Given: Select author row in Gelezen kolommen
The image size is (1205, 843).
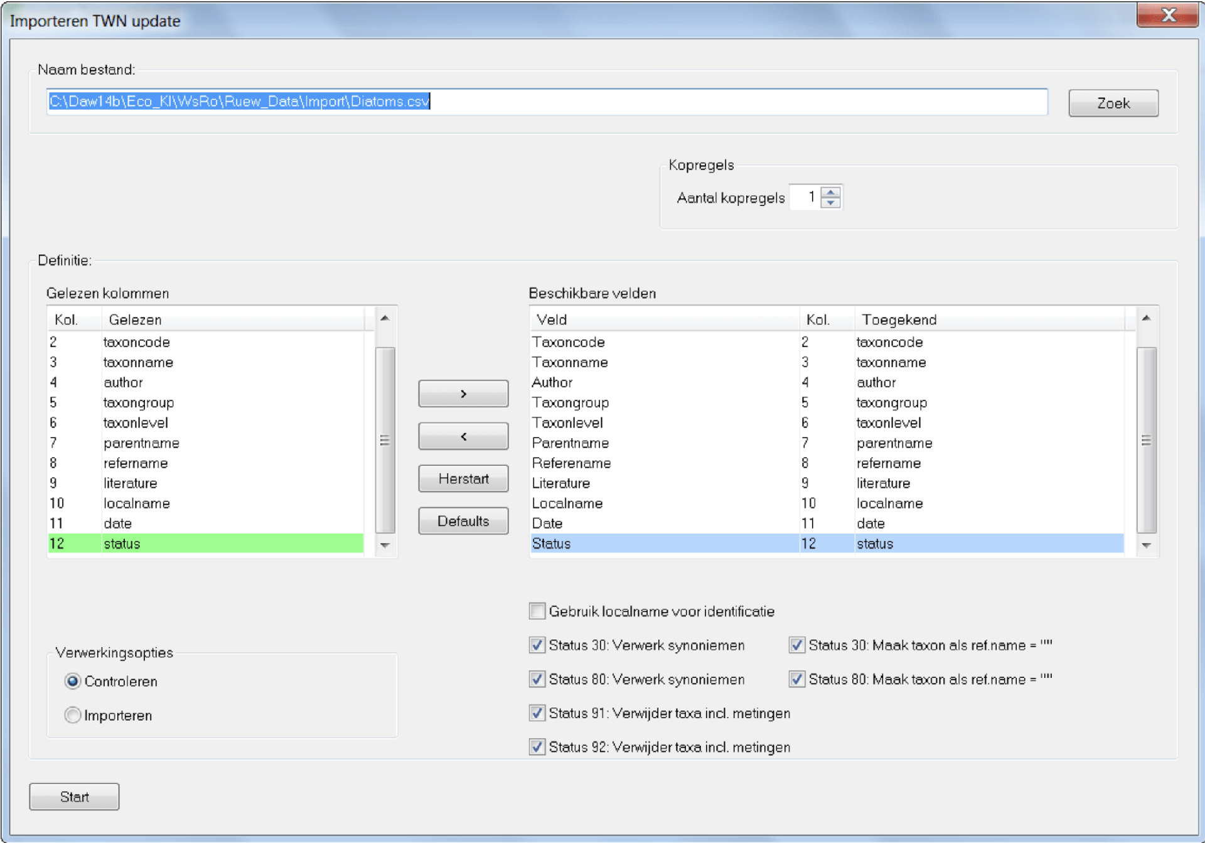Looking at the screenshot, I should click(206, 382).
